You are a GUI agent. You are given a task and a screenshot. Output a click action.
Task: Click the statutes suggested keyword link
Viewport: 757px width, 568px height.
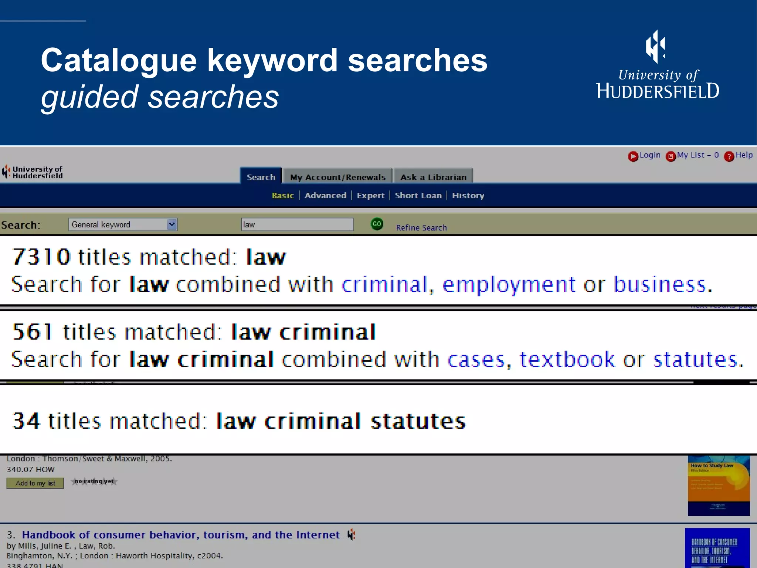(696, 359)
